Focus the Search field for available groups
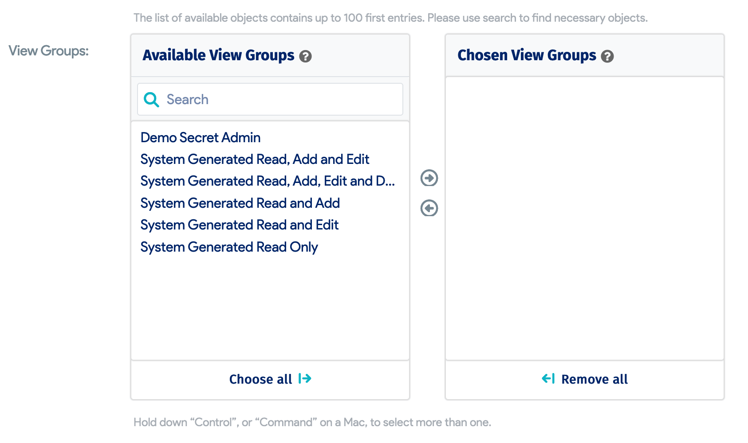The width and height of the screenshot is (748, 443). coord(280,100)
